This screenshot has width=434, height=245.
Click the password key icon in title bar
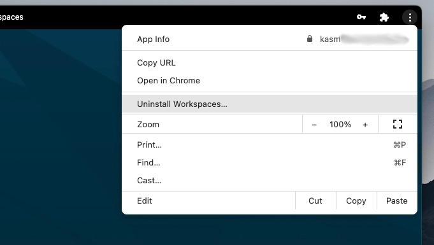coord(361,17)
